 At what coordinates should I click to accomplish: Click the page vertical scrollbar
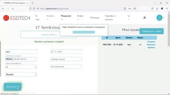pos(169,30)
